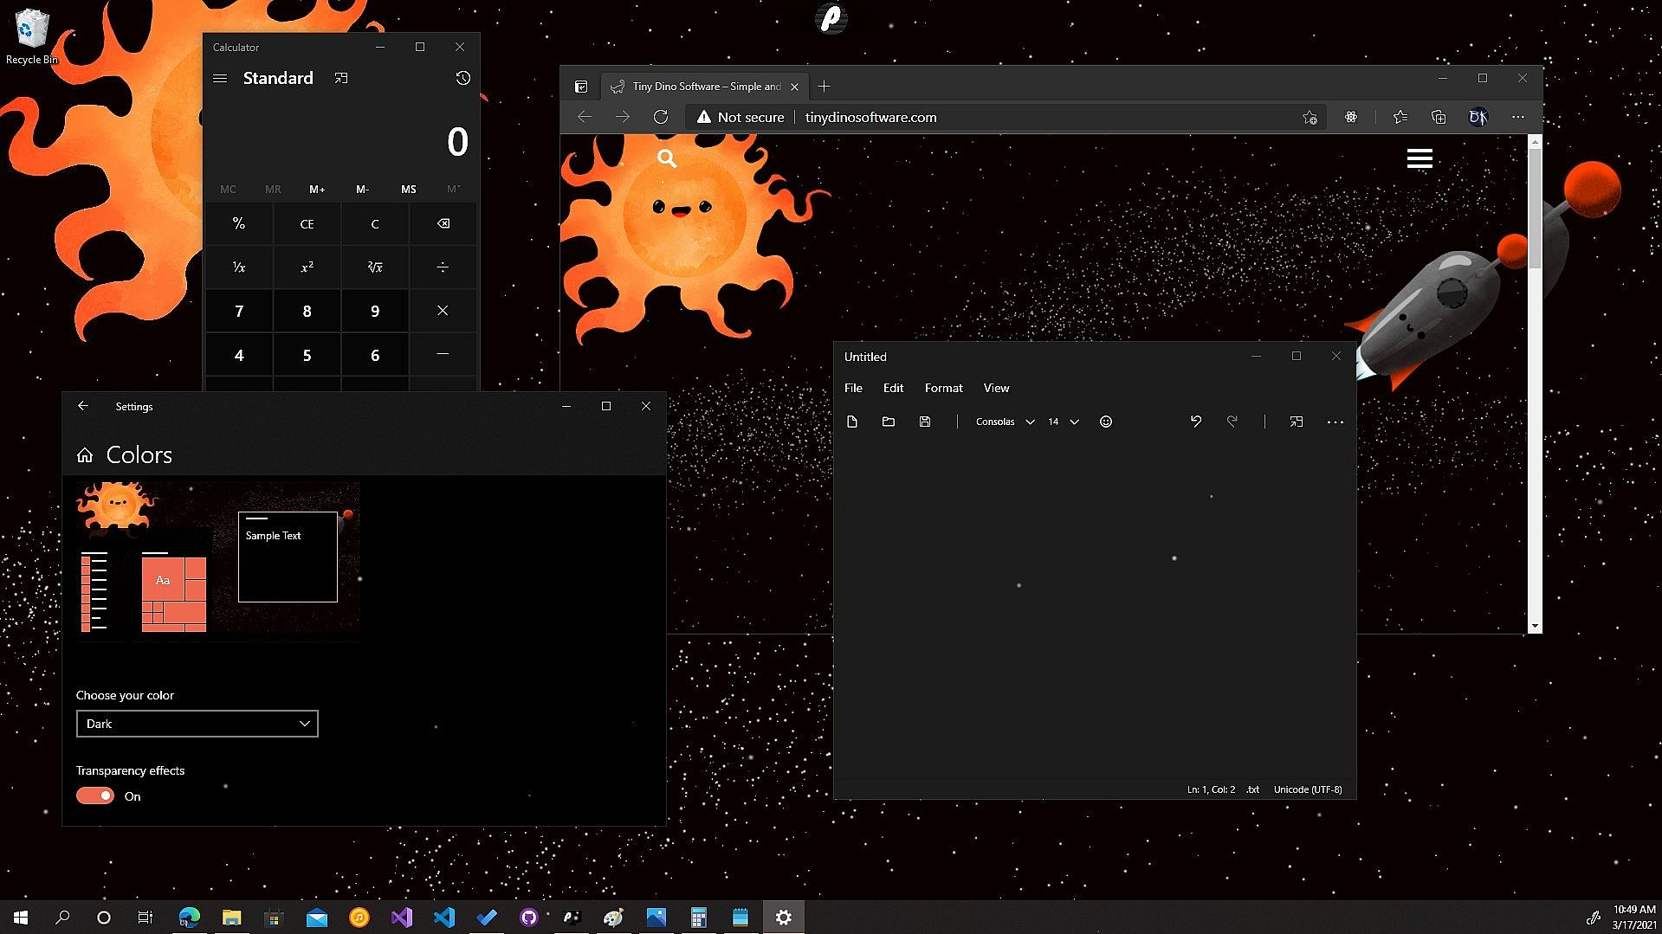Open File Explorer from the taskbar

pyautogui.click(x=231, y=918)
